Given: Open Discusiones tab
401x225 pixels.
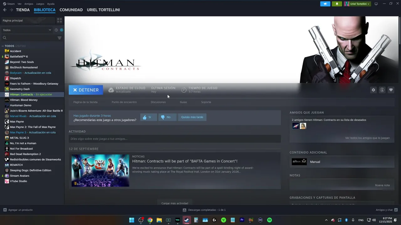Looking at the screenshot, I should click(158, 102).
